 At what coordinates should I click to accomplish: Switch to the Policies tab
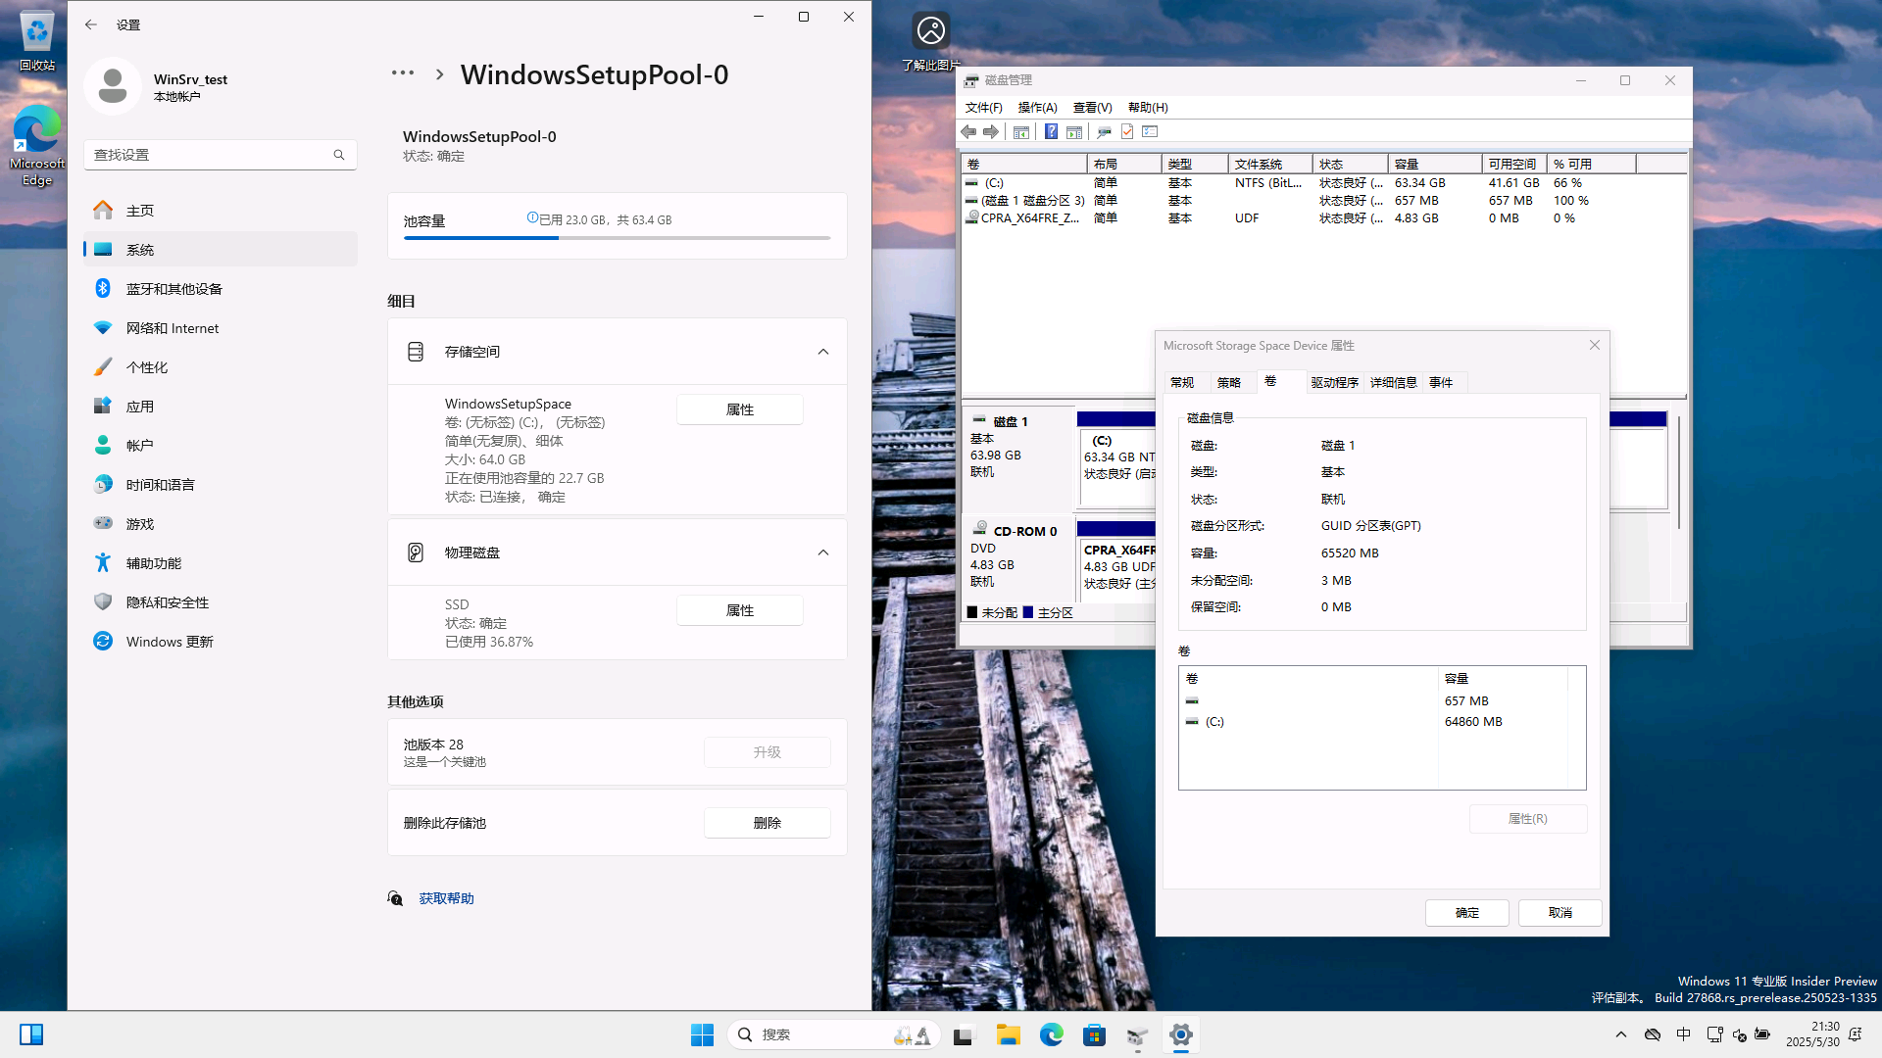pos(1229,383)
